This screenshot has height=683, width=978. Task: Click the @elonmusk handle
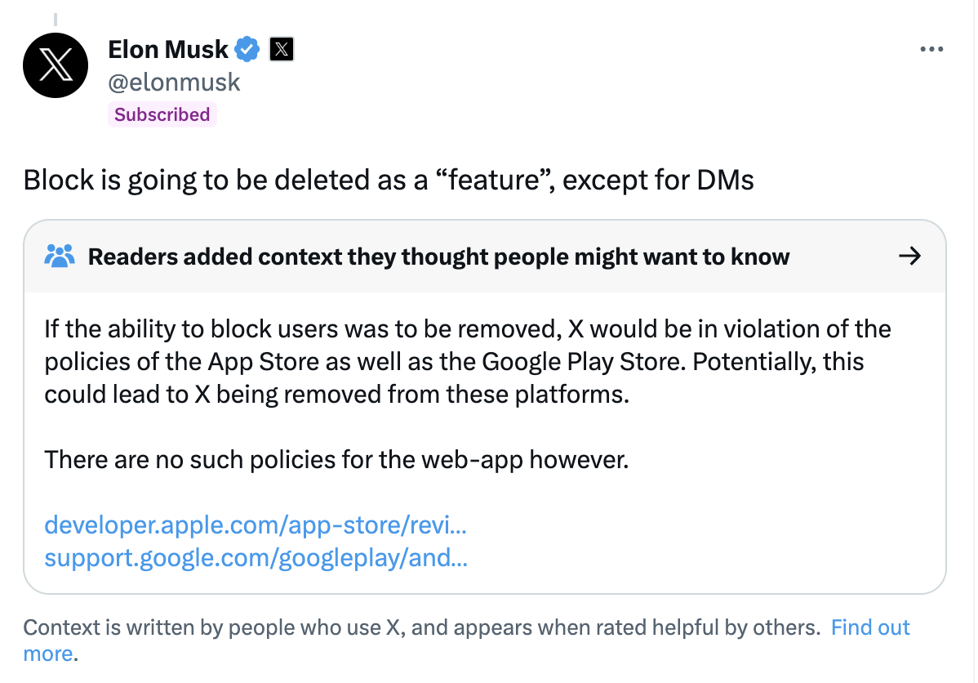click(x=174, y=82)
